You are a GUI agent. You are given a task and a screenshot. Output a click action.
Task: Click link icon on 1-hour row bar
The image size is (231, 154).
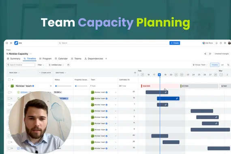[166, 105]
